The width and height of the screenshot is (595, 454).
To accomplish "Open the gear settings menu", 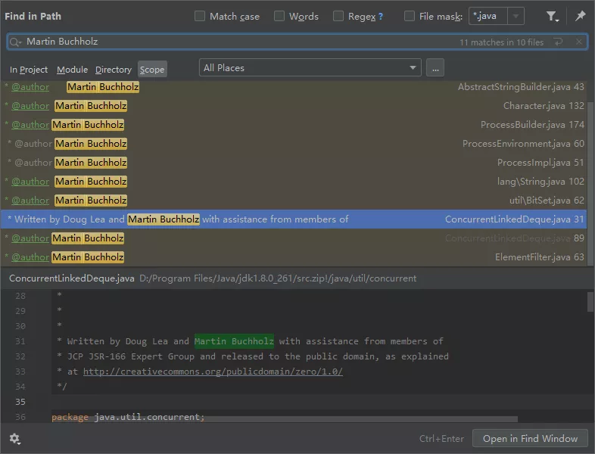I will 15,439.
